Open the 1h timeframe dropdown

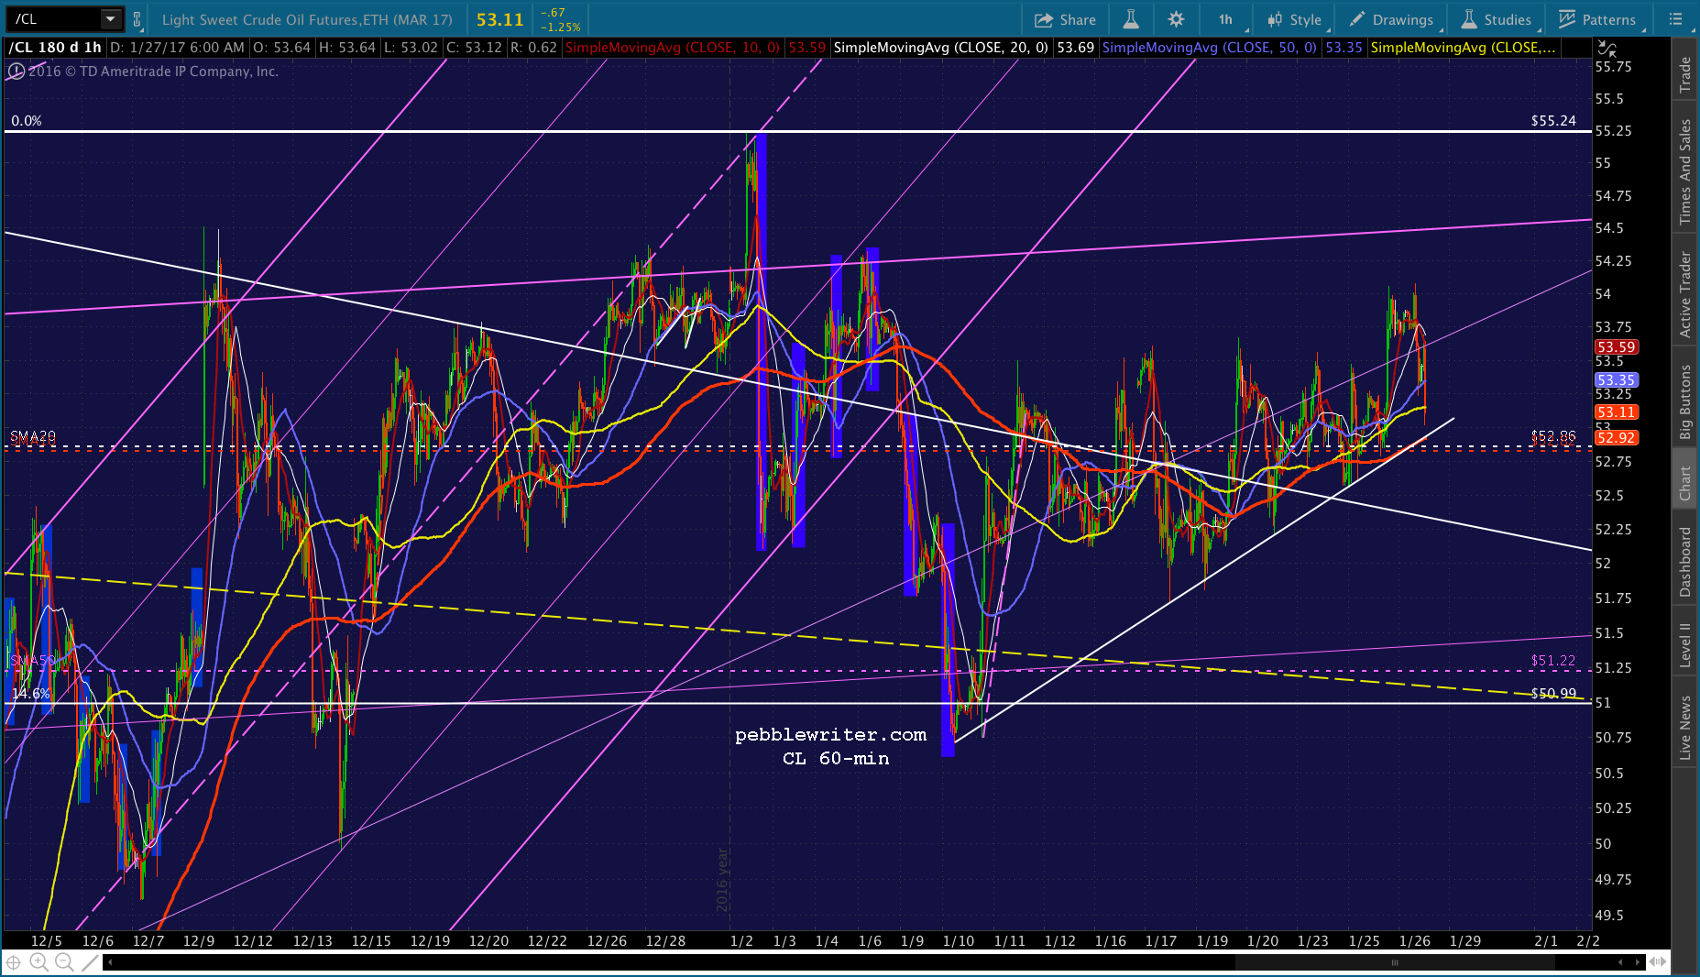[x=1226, y=19]
